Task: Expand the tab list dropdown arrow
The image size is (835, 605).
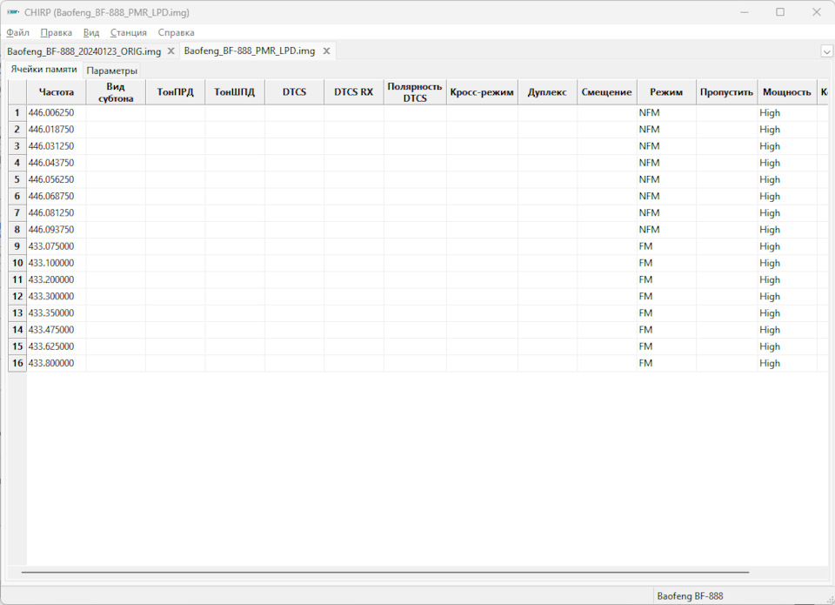Action: tap(826, 51)
